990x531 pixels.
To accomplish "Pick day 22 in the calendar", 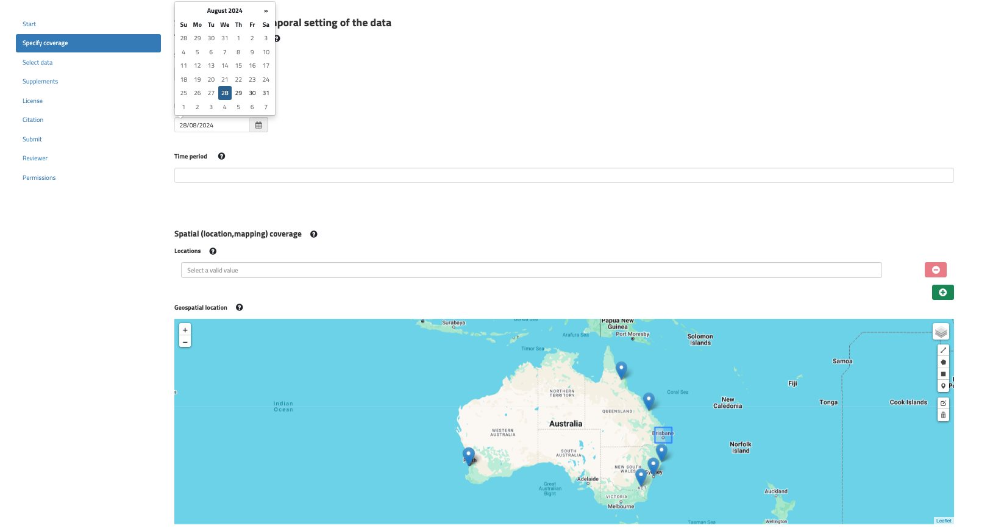I will tap(238, 79).
